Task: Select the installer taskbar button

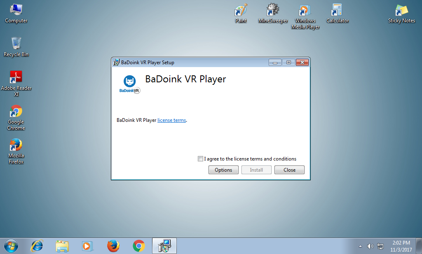Action: pyautogui.click(x=164, y=246)
